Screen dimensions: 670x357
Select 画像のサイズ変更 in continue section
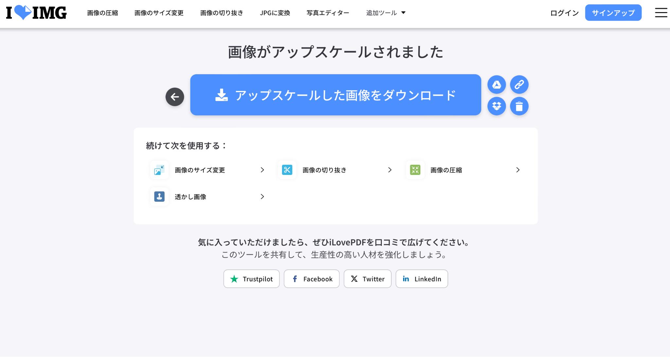pyautogui.click(x=200, y=170)
